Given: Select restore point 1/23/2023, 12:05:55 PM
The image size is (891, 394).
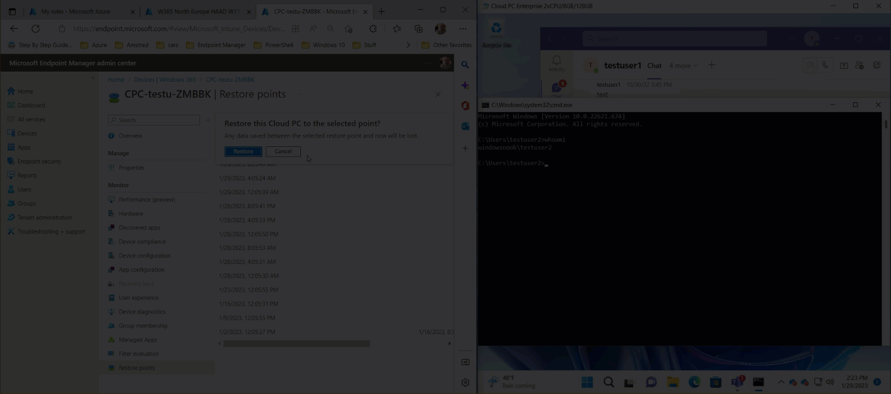Looking at the screenshot, I should coord(248,289).
